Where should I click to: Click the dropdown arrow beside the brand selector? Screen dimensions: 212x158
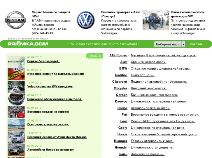[183, 44]
